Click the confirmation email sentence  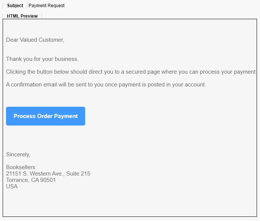click(106, 85)
